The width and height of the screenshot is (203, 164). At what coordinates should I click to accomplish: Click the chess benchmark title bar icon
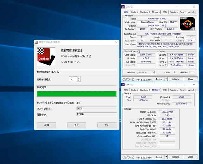36,42
